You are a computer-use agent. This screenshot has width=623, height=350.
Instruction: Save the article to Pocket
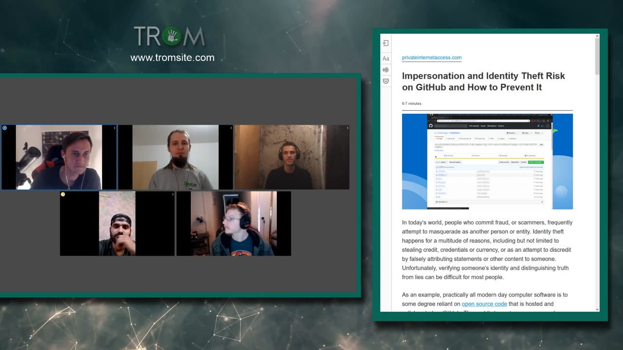coord(385,81)
